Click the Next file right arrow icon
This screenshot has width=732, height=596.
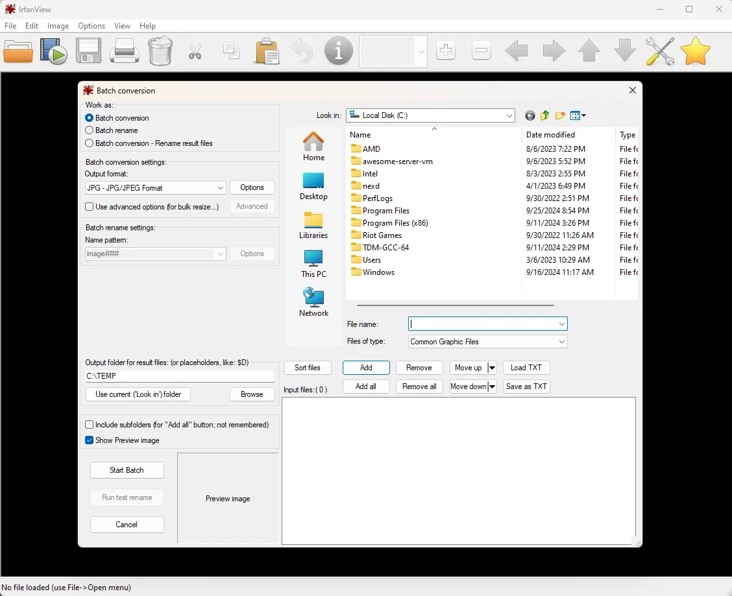click(554, 51)
